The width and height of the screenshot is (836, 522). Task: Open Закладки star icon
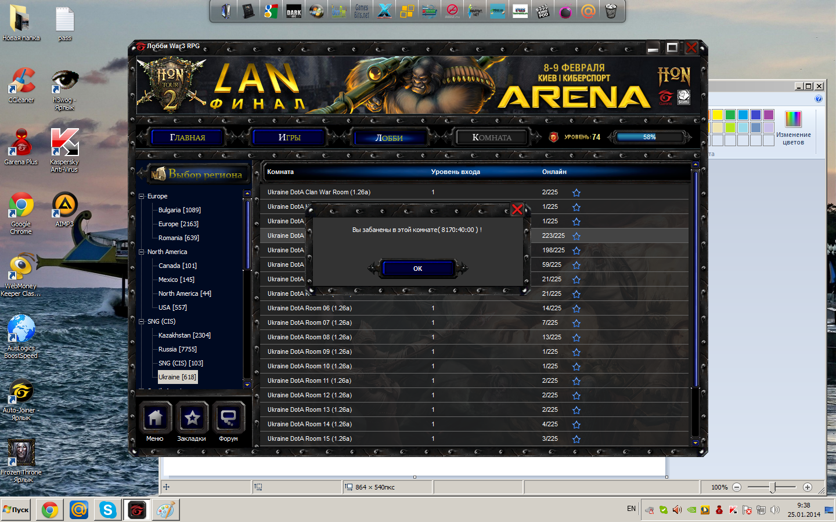(x=192, y=417)
